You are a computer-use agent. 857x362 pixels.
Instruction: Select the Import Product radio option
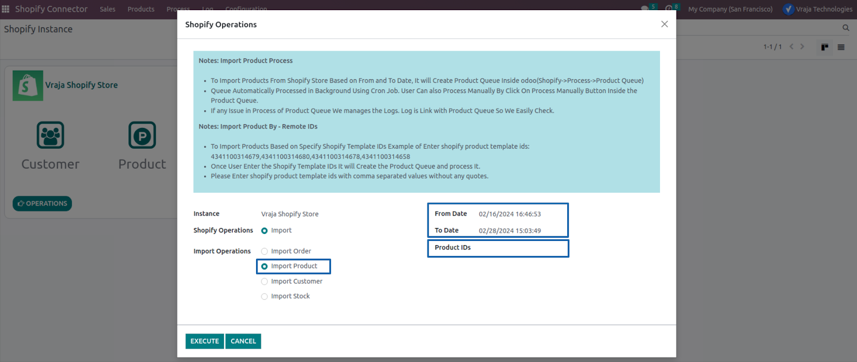click(265, 266)
